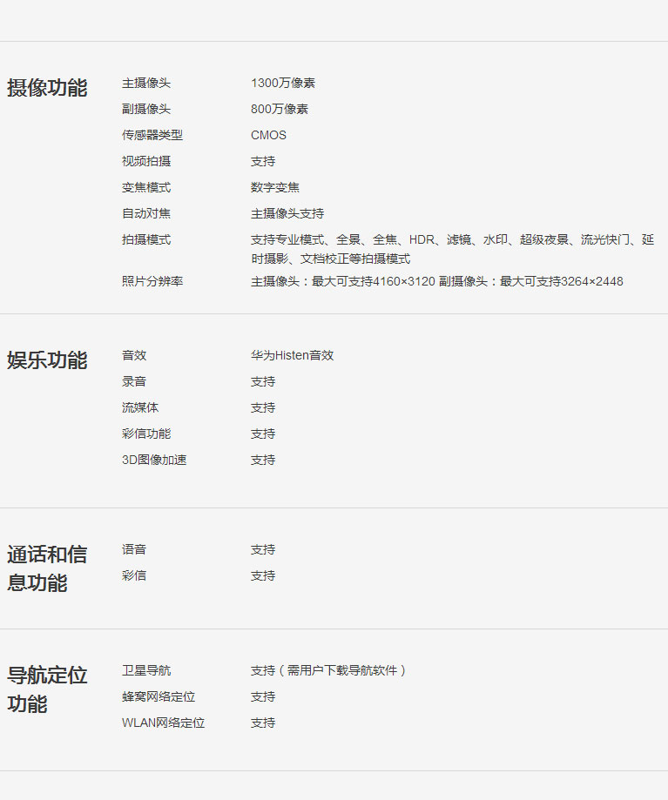Click the 摄像功能 section heading
Image resolution: width=668 pixels, height=800 pixels.
click(47, 88)
